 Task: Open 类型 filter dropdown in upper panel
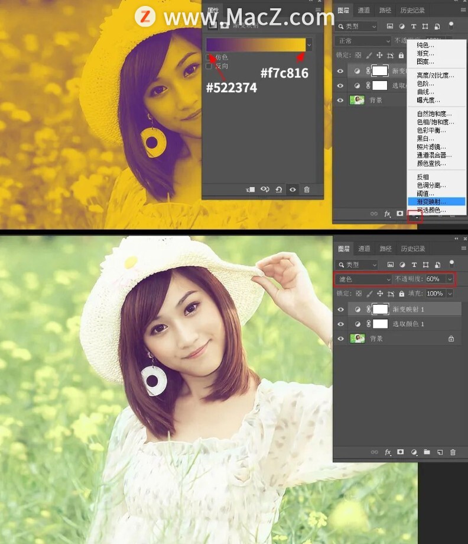click(356, 27)
